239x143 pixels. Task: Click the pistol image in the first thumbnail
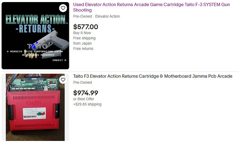coord(52,40)
